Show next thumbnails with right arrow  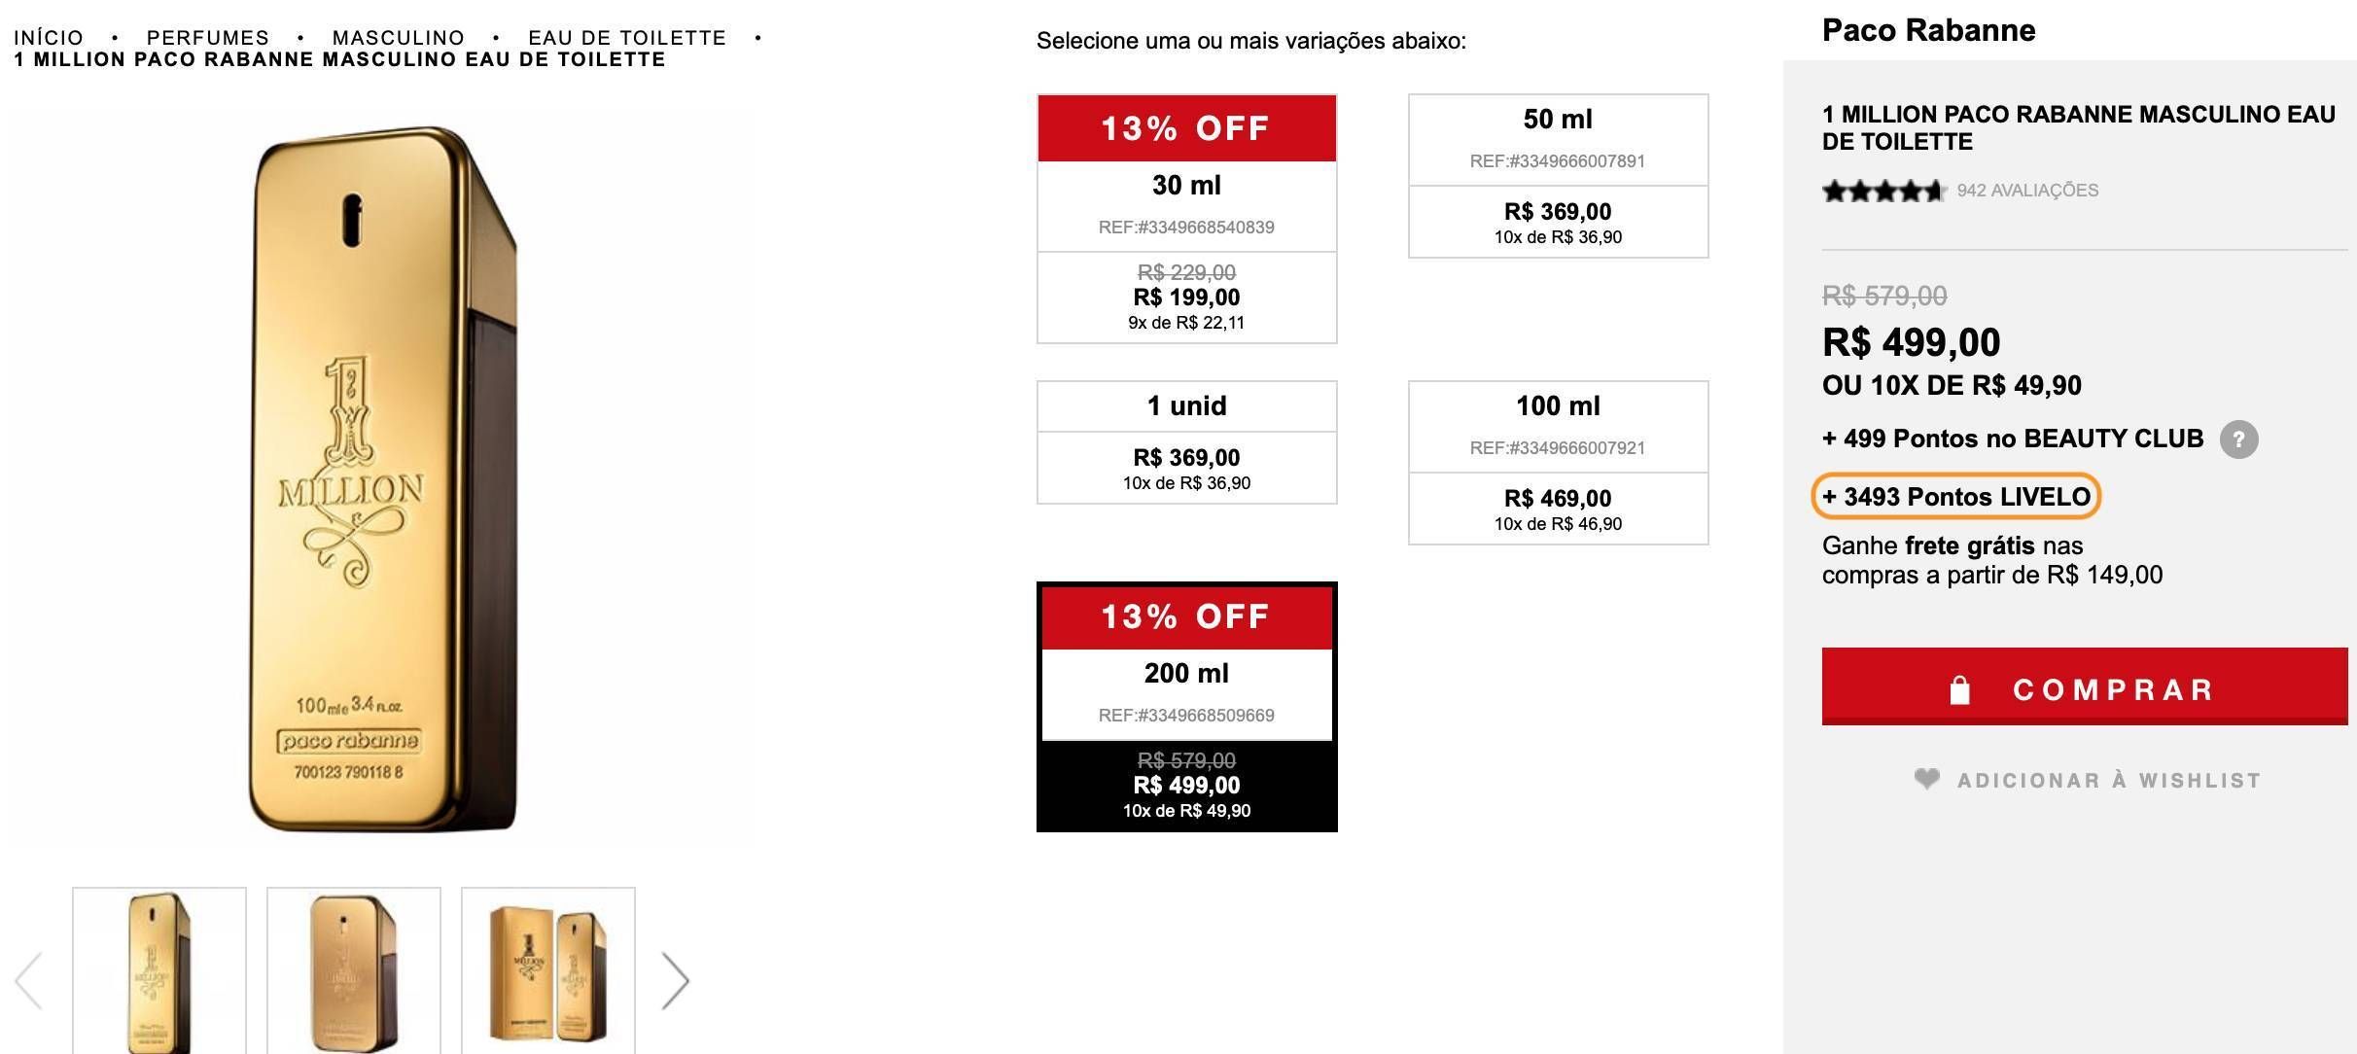pyautogui.click(x=675, y=980)
